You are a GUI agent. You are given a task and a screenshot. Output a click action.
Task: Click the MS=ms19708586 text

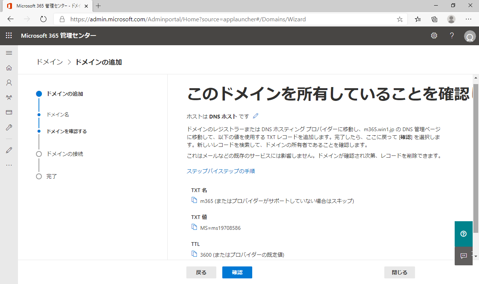tap(220, 228)
